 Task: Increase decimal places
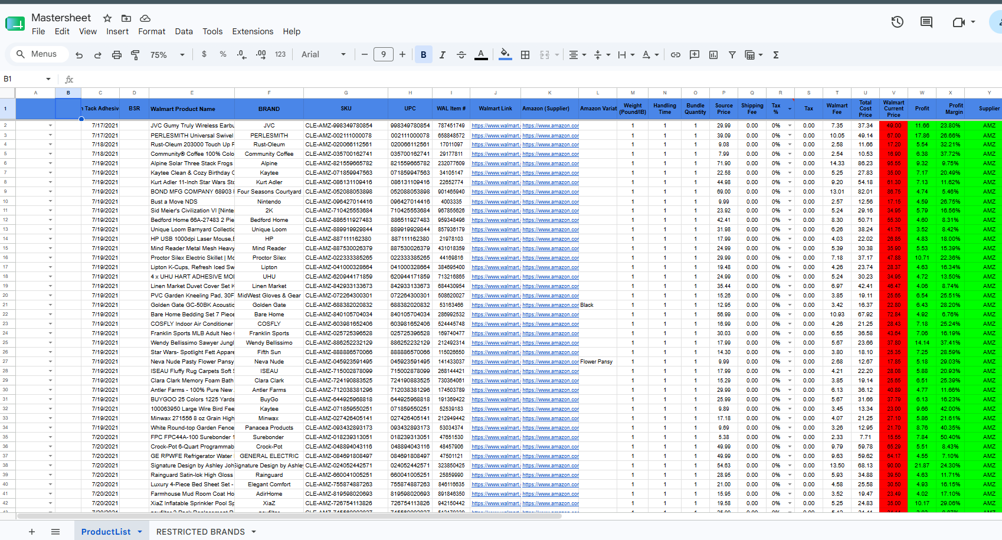coord(261,54)
